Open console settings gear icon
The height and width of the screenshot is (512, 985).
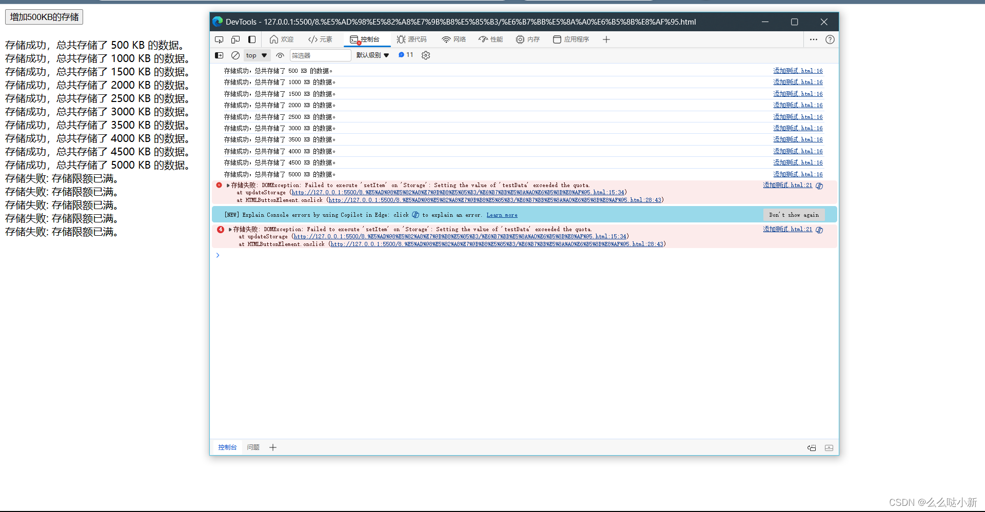[426, 55]
